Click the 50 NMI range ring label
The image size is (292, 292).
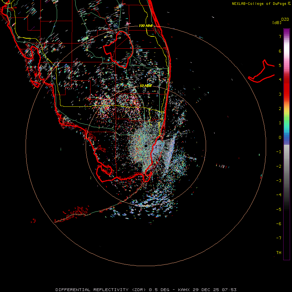coord(146,86)
